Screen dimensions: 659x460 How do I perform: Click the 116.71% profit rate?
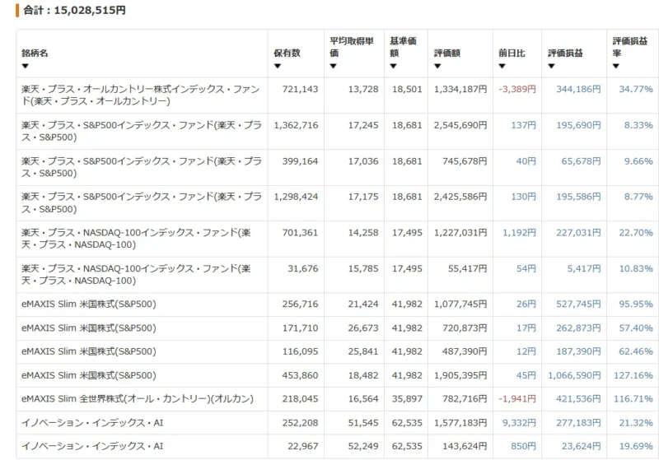[x=633, y=399]
